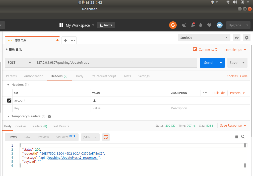Expand the 更新音乐 request description
The image size is (253, 176).
pyautogui.click(x=7, y=49)
